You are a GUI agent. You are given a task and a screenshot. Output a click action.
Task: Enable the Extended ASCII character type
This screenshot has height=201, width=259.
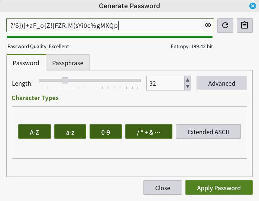pos(208,132)
